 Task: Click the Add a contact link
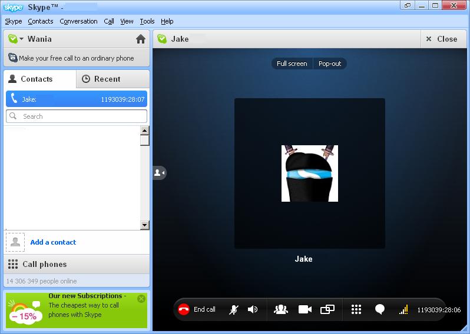pyautogui.click(x=53, y=242)
